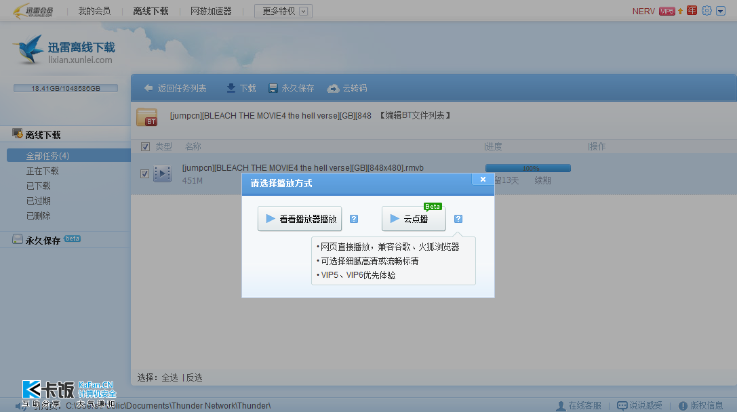The height and width of the screenshot is (412, 737).
Task: Click the 离线下载 sidebar section icon
Action: pyautogui.click(x=18, y=134)
